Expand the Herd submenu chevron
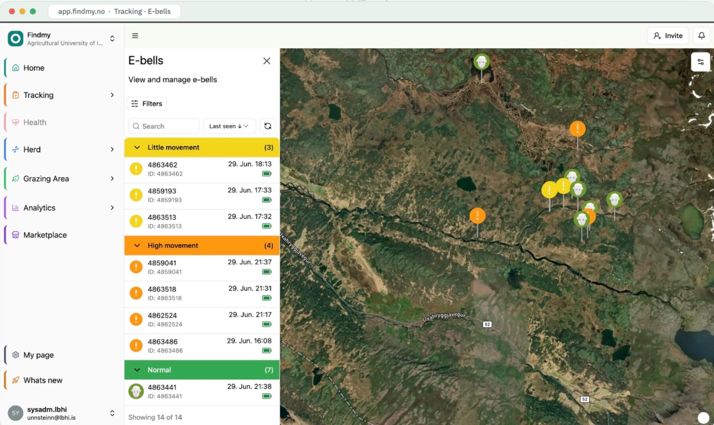Screen dimensions: 714x425 [x=112, y=149]
